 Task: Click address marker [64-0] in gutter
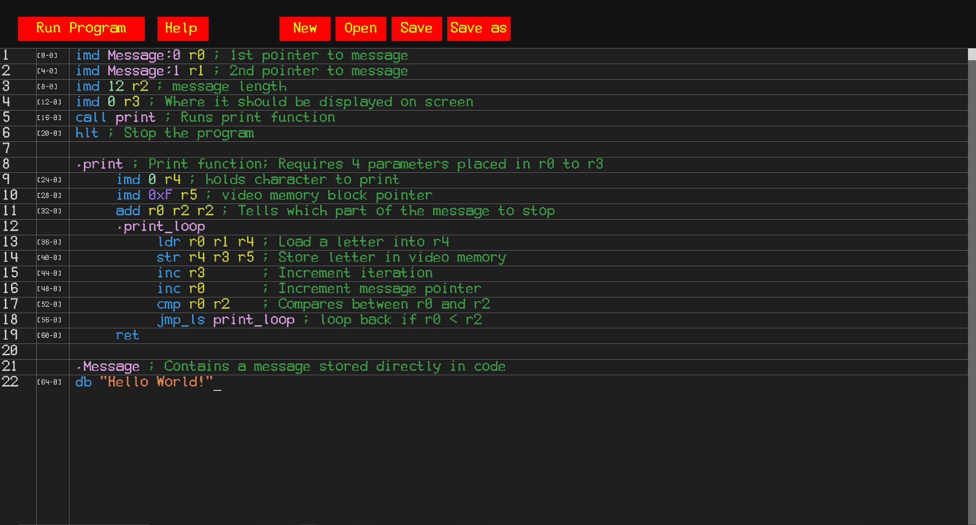pos(49,382)
